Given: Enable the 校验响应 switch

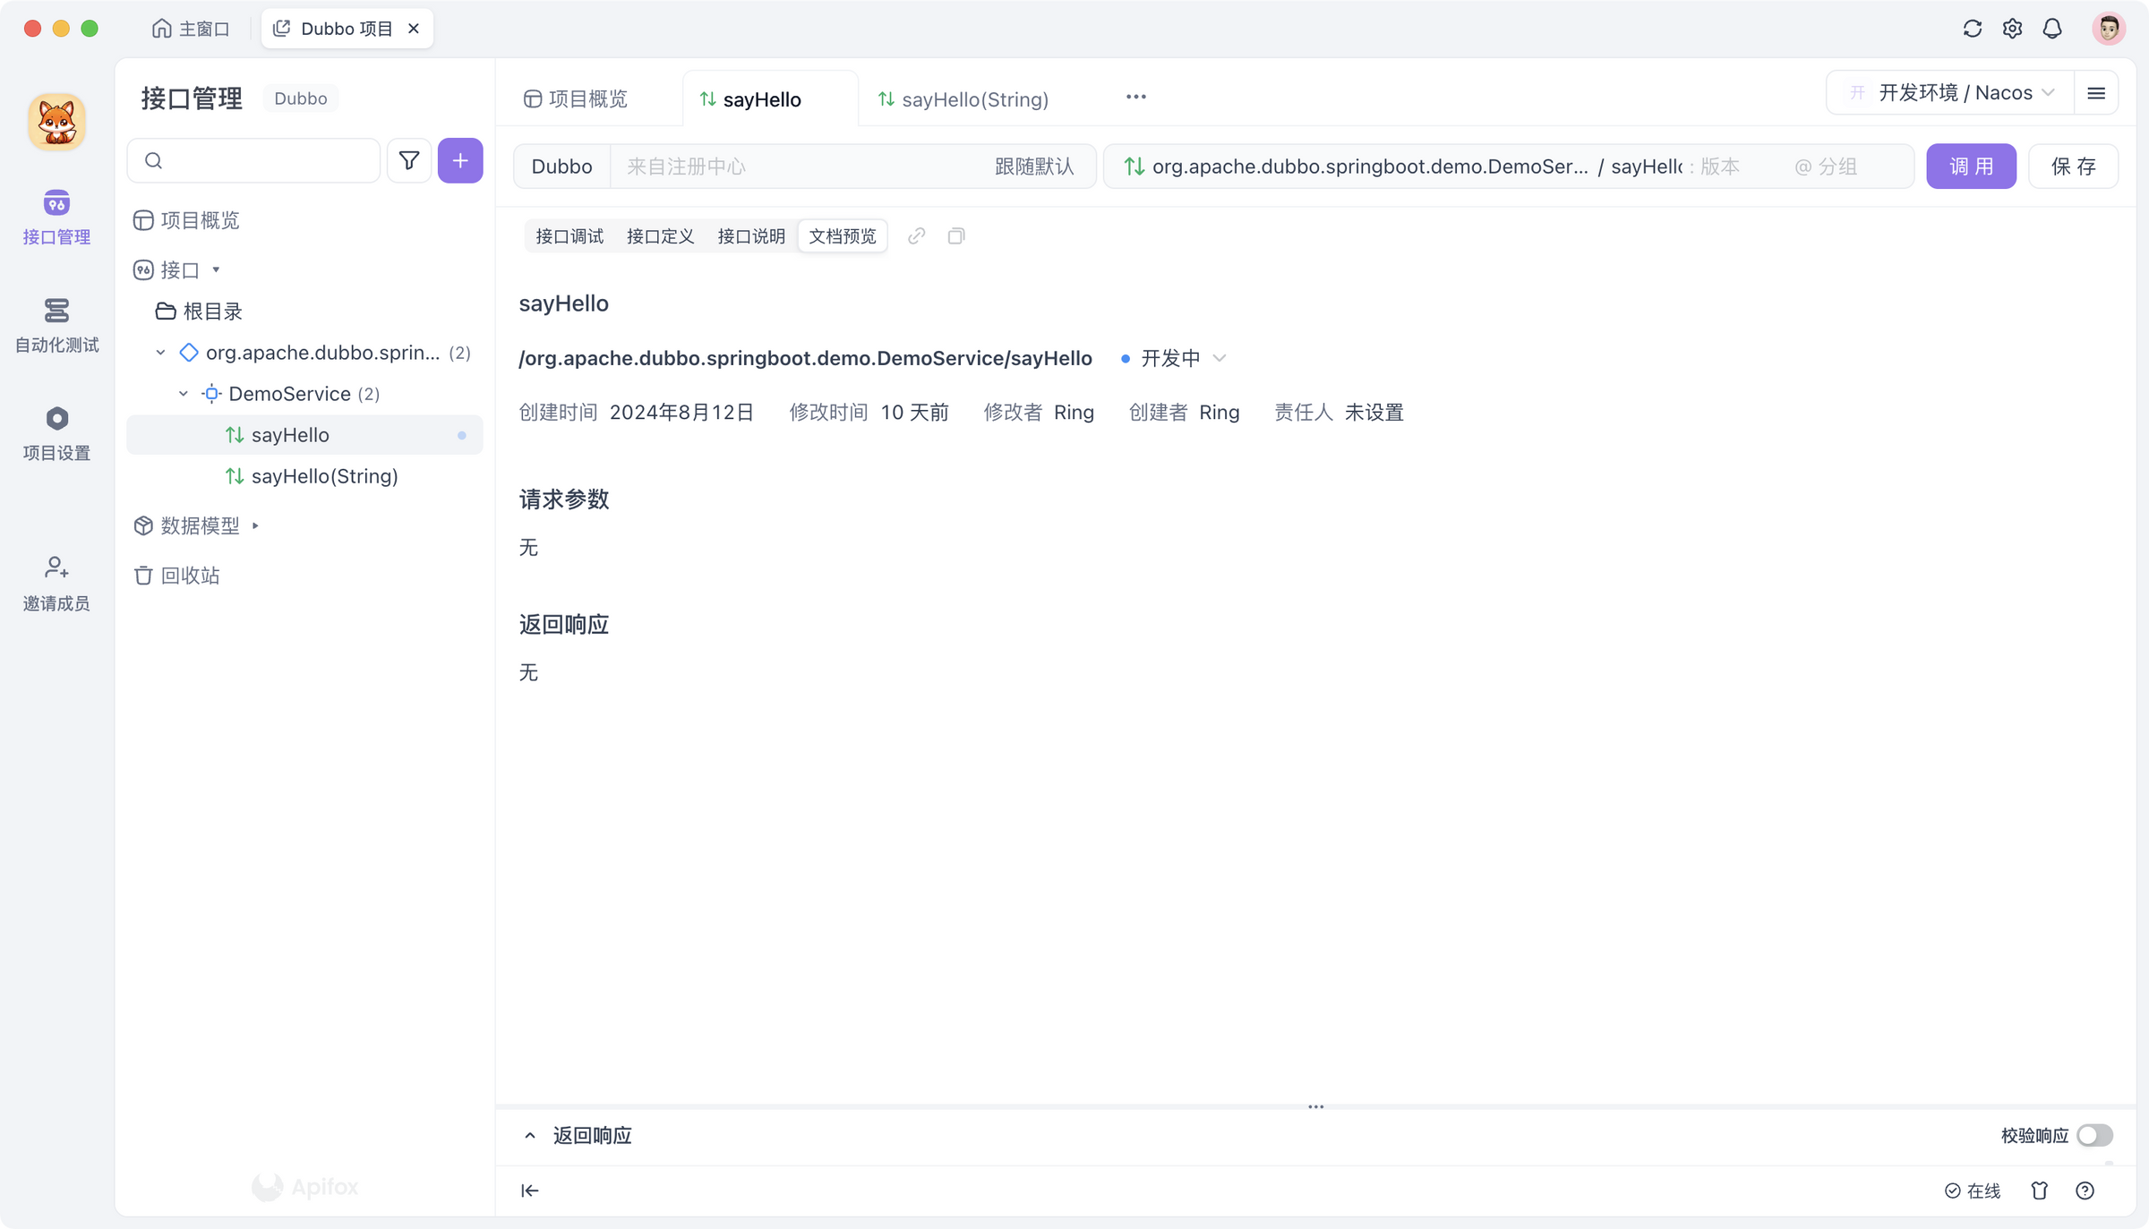Looking at the screenshot, I should coord(2094,1135).
